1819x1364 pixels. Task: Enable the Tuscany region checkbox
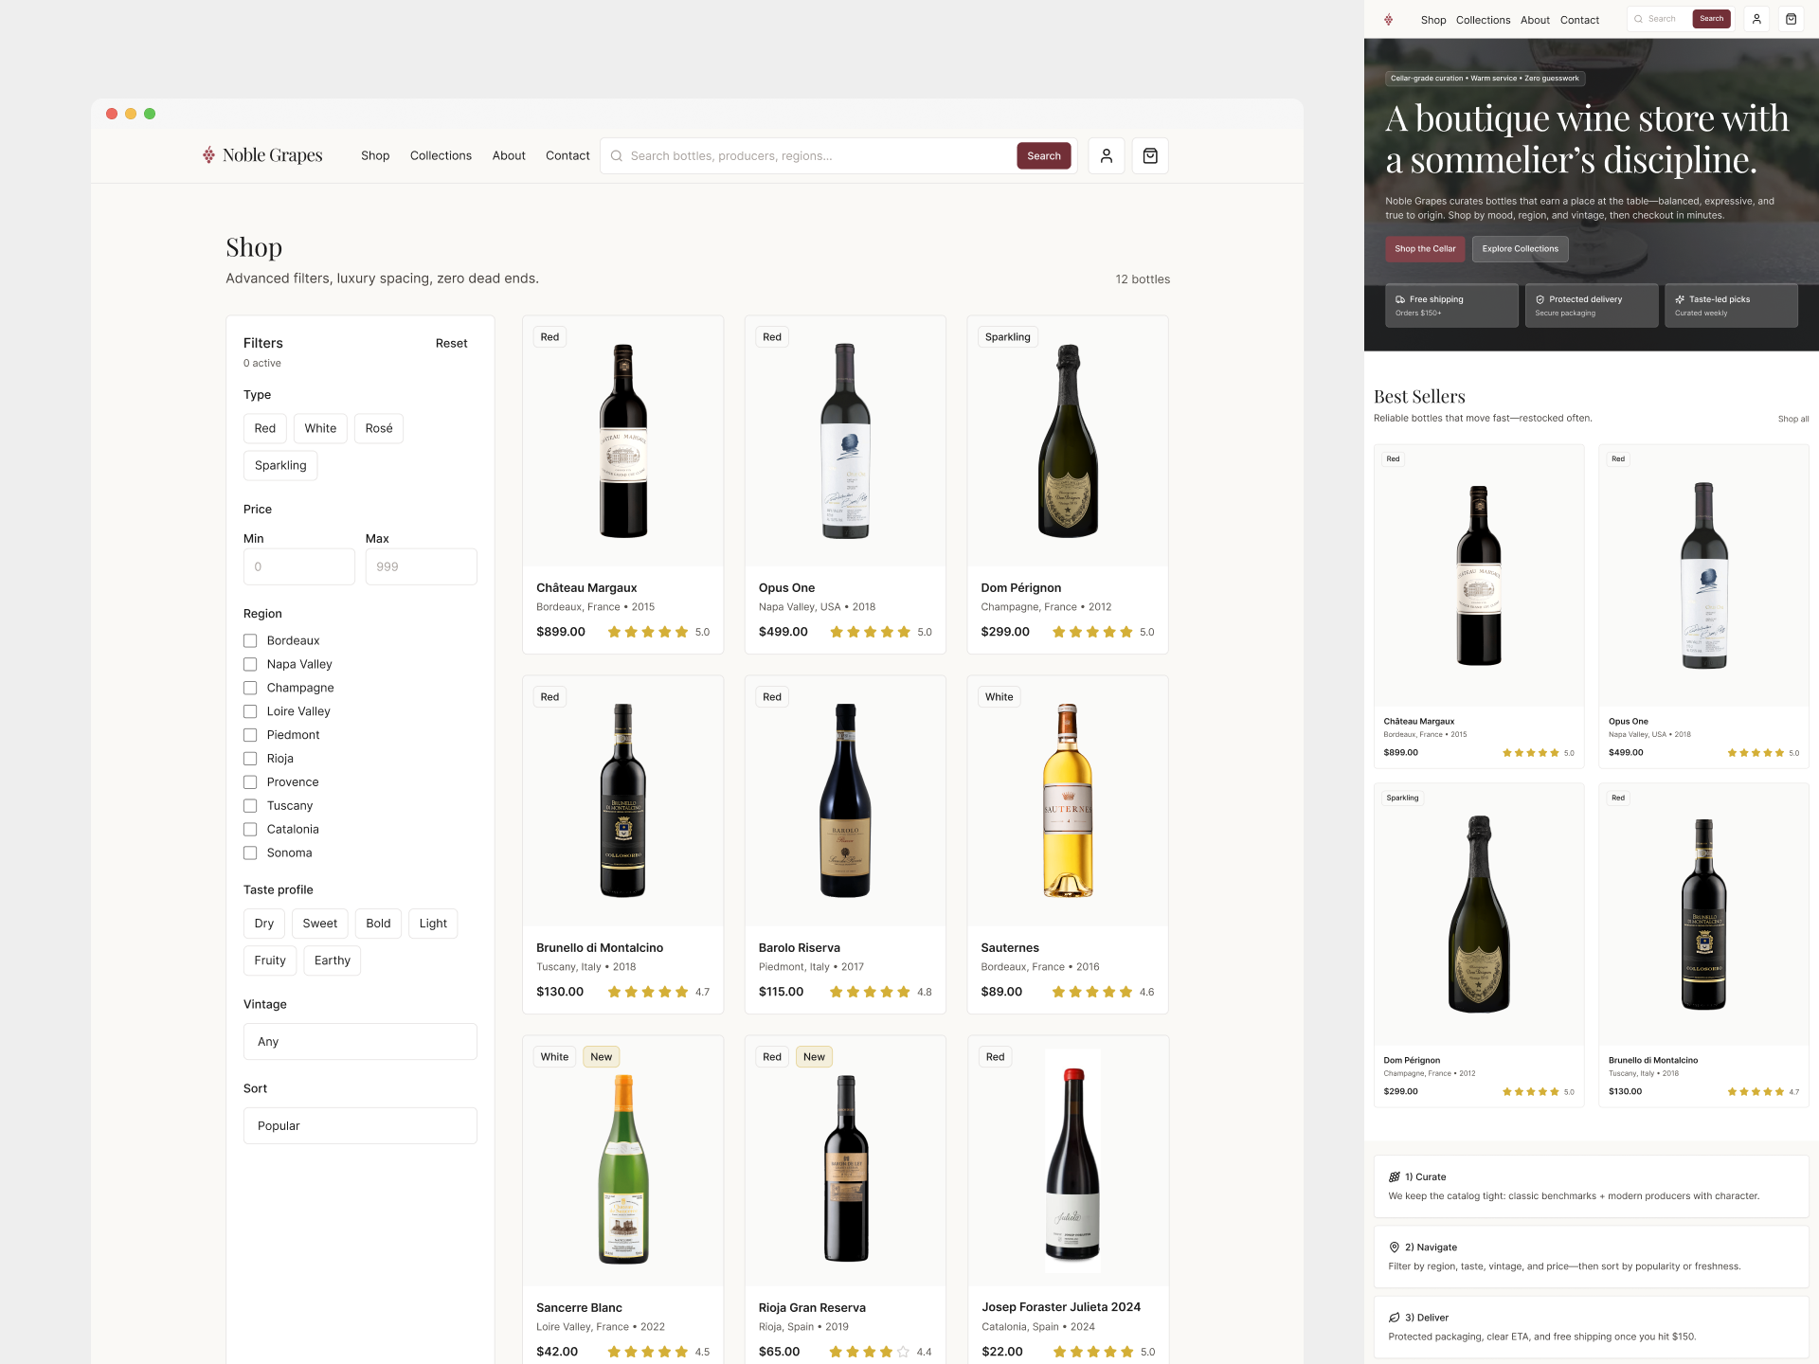point(250,806)
